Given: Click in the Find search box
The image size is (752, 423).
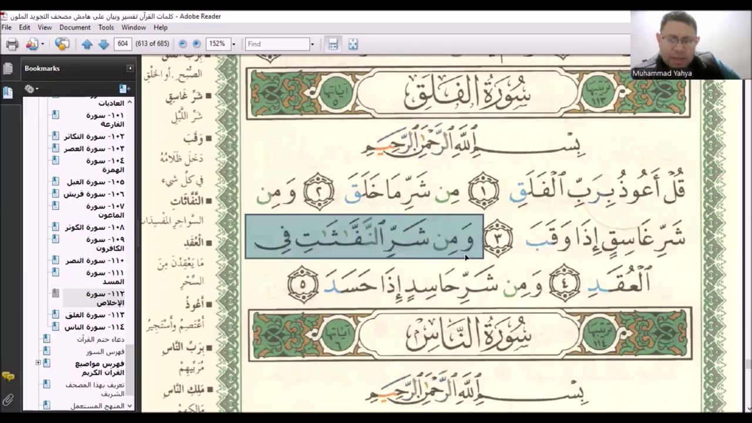Looking at the screenshot, I should 277,44.
